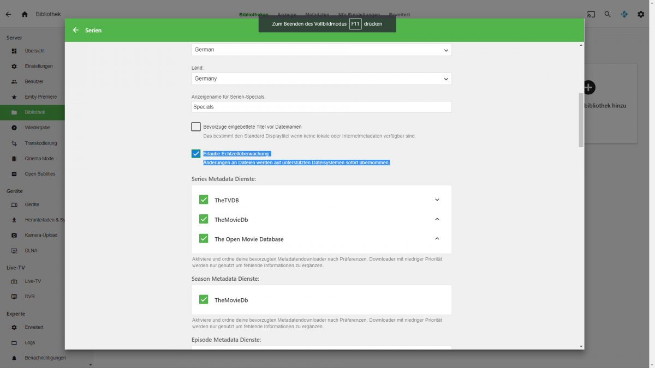Open the language dropdown showing German
This screenshot has height=368, width=655.
click(x=321, y=50)
